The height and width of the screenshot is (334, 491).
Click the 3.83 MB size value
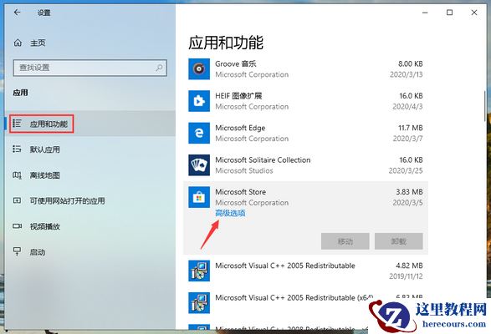pyautogui.click(x=409, y=192)
